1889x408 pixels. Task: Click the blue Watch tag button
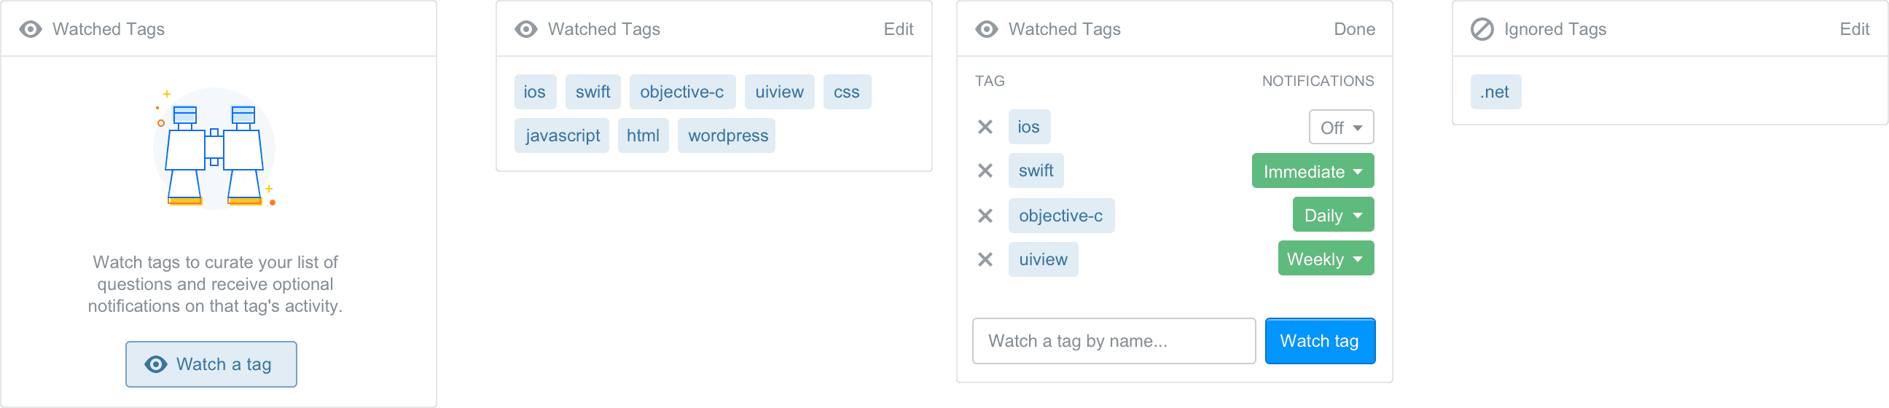click(1320, 341)
